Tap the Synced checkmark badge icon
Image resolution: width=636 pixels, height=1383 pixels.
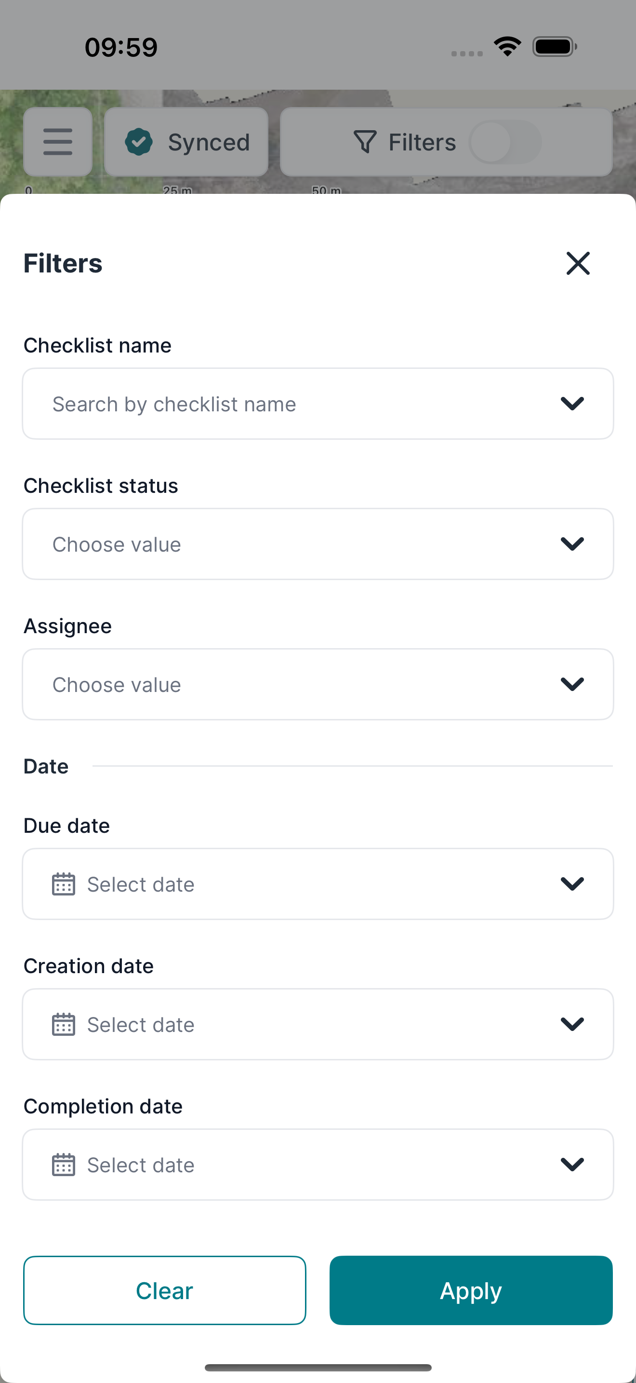(x=139, y=142)
